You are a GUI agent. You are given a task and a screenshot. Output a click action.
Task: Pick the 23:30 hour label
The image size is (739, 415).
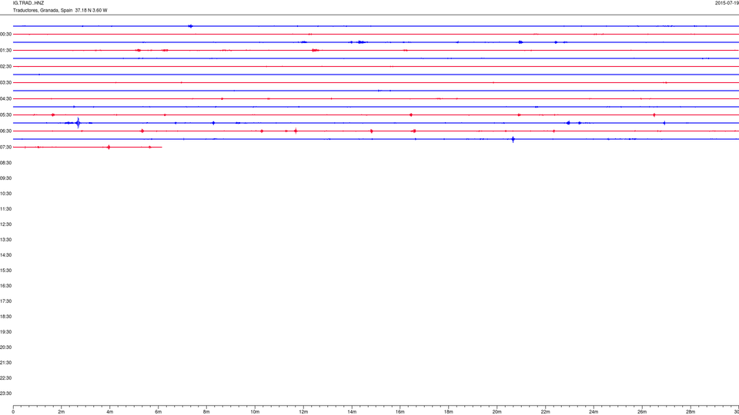[x=5, y=393]
